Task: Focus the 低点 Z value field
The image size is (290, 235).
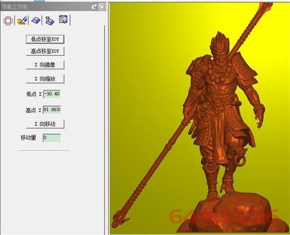Action: coord(52,94)
